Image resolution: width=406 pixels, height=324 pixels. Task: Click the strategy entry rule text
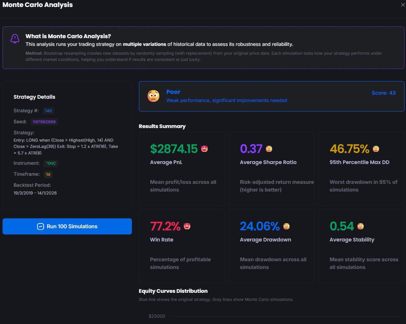[x=66, y=146]
